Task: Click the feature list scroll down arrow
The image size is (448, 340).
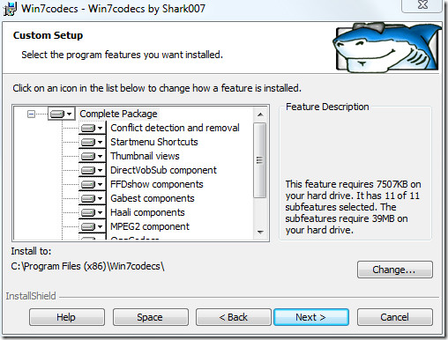Action: coord(260,233)
